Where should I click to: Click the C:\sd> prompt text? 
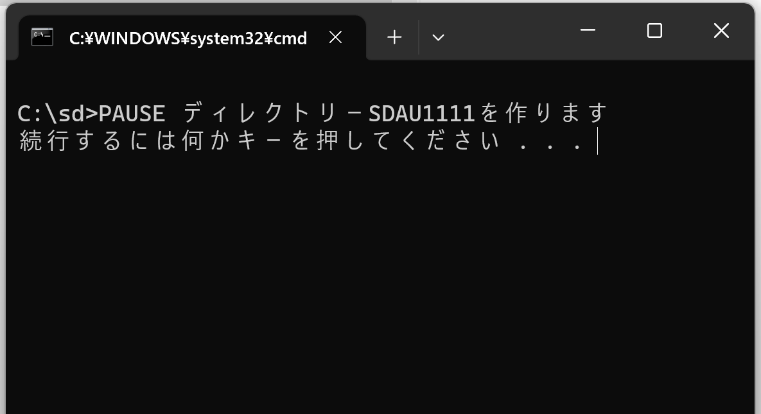tap(57, 114)
